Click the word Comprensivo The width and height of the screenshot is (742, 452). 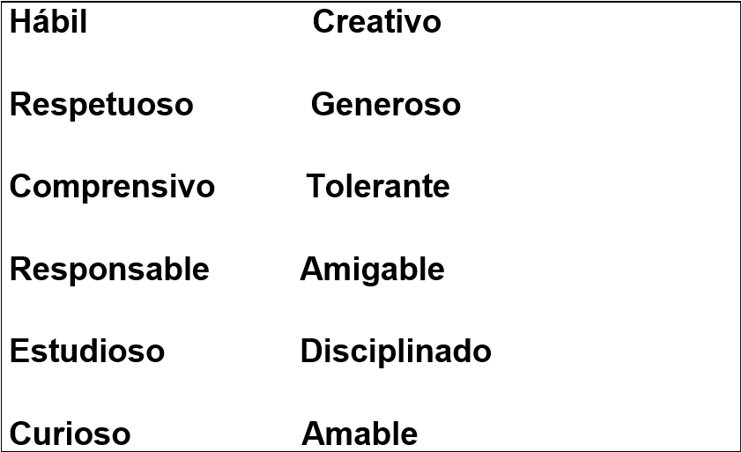click(112, 187)
